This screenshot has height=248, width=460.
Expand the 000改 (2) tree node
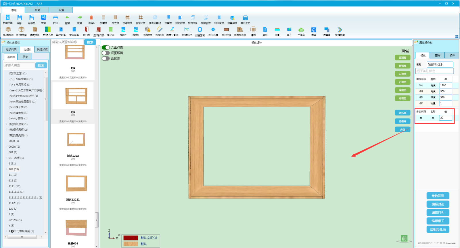click(x=6, y=147)
